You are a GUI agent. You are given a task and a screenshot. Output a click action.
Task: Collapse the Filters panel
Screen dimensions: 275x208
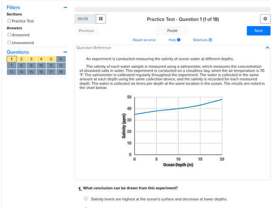click(65, 7)
